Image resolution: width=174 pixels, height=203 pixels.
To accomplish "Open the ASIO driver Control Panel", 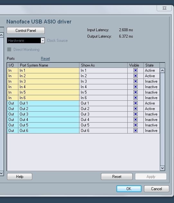I will 26,31.
